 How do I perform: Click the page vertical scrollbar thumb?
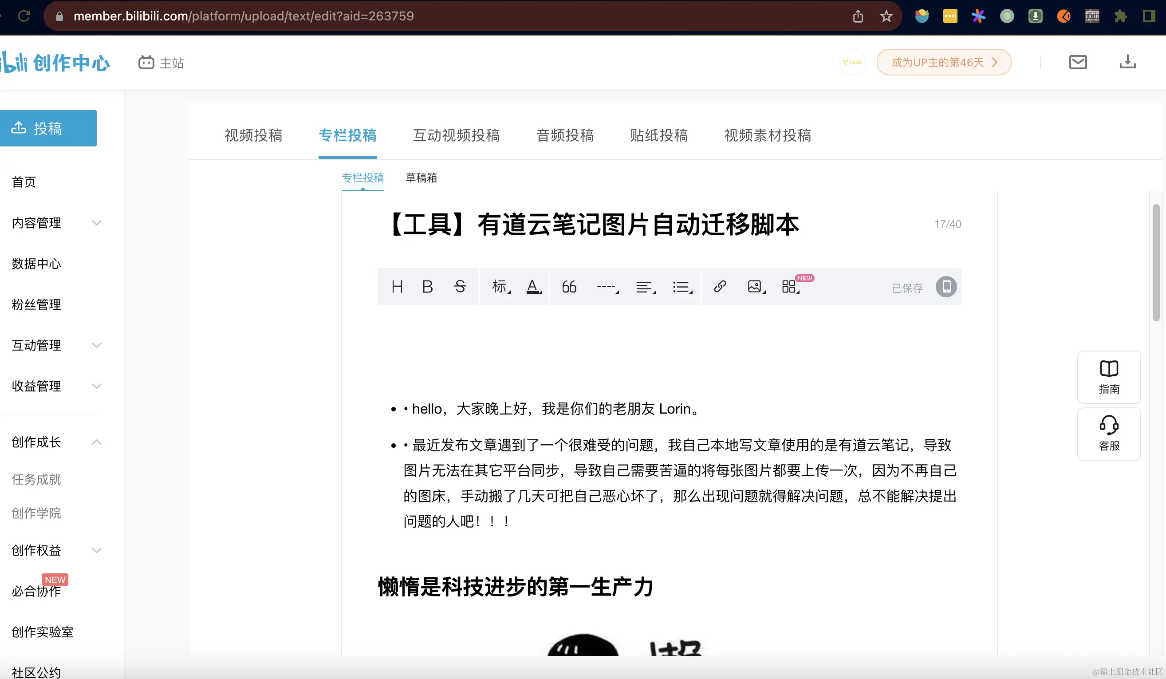pos(1156,263)
